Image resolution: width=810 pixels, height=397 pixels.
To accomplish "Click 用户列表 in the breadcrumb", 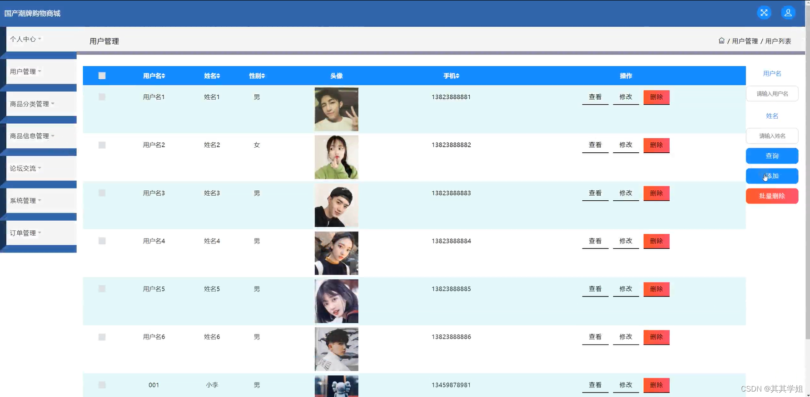I will point(778,41).
